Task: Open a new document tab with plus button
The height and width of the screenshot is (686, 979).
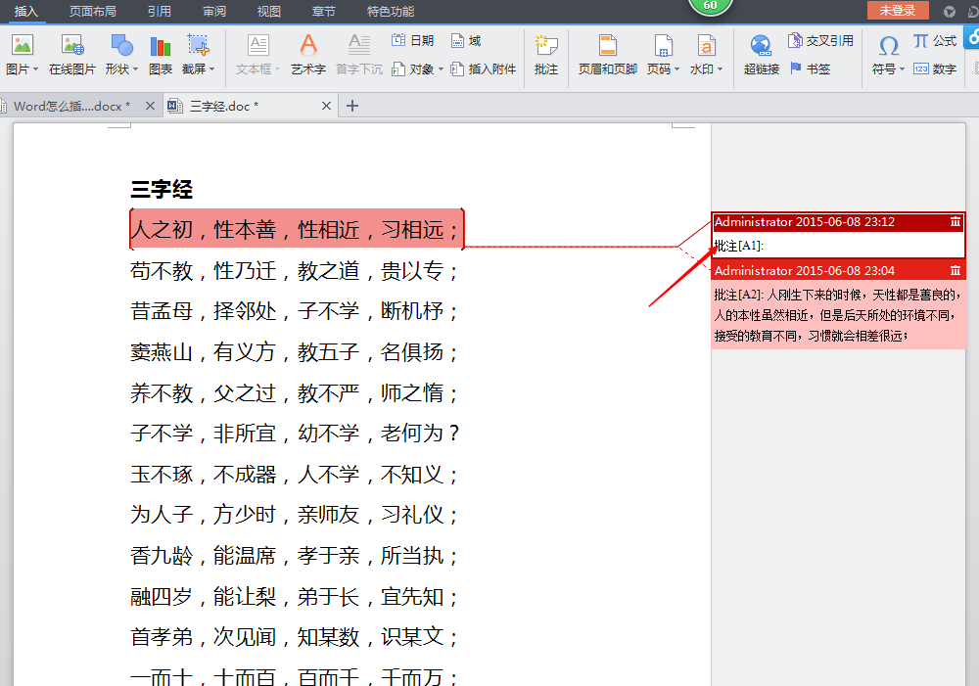Action: click(352, 106)
